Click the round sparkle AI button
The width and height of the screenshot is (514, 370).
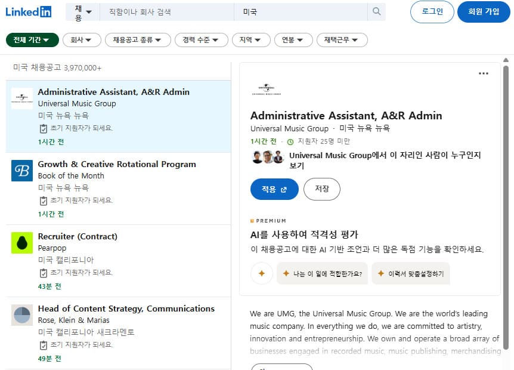[x=262, y=273]
